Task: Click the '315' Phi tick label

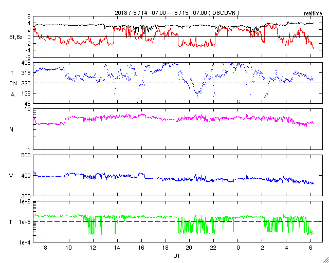Action: (26, 73)
